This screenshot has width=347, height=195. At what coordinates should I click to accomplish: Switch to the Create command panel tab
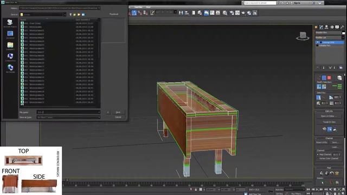tap(316, 27)
